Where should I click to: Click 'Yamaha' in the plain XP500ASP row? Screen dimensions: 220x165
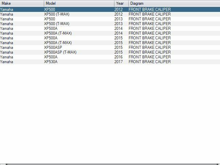[x=6, y=48]
